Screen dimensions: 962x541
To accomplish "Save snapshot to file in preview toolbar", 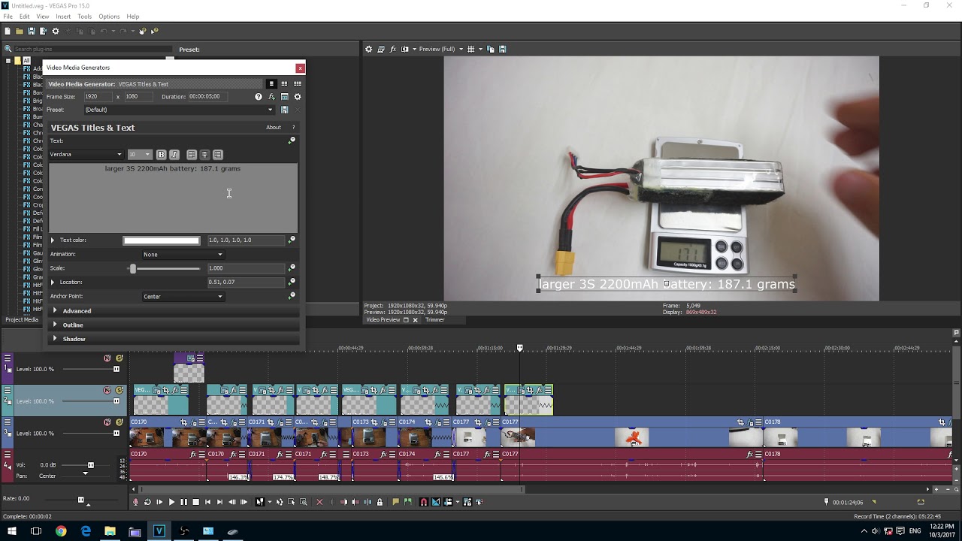I will click(502, 49).
